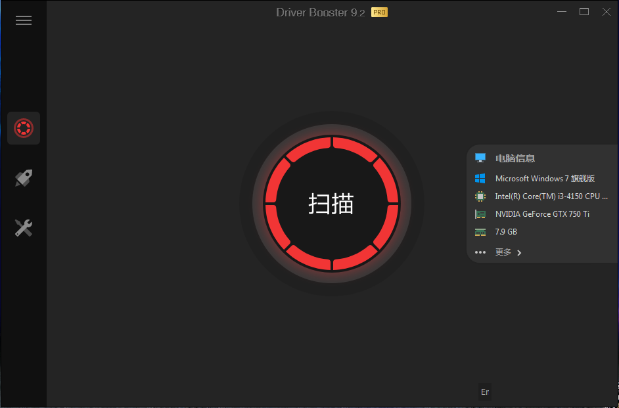
Task: Click the graphics card icon
Action: click(480, 214)
